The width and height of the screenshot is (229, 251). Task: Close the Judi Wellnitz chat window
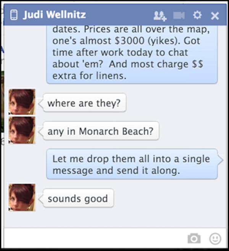pos(215,16)
